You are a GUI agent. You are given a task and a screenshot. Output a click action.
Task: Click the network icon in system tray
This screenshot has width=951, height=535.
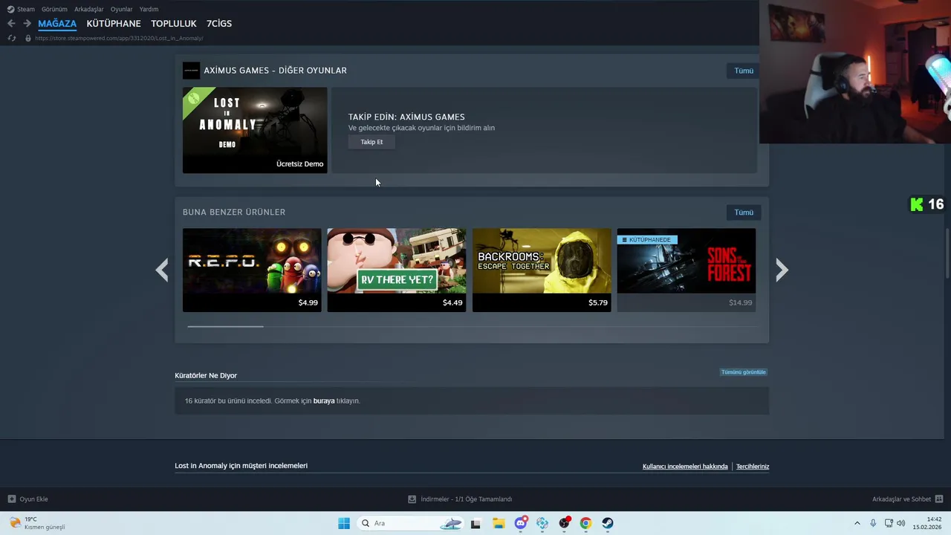coord(889,523)
